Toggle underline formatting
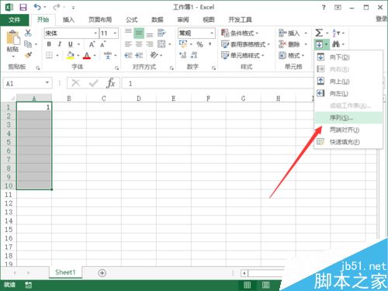 click(x=71, y=44)
